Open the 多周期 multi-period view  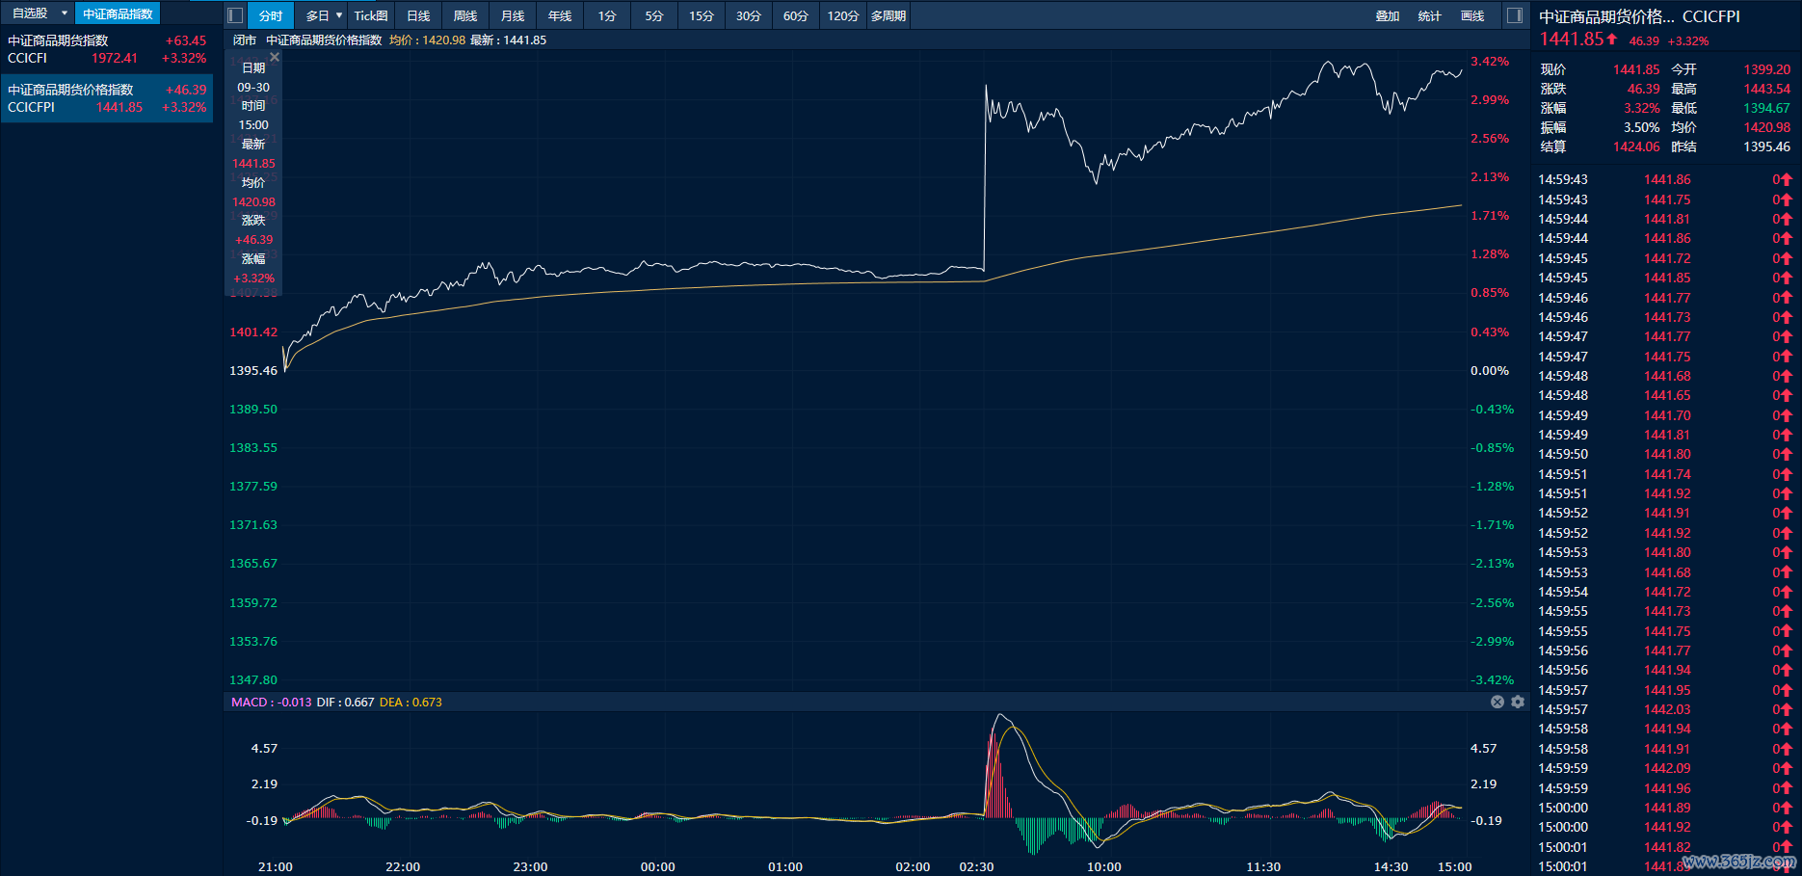point(888,15)
